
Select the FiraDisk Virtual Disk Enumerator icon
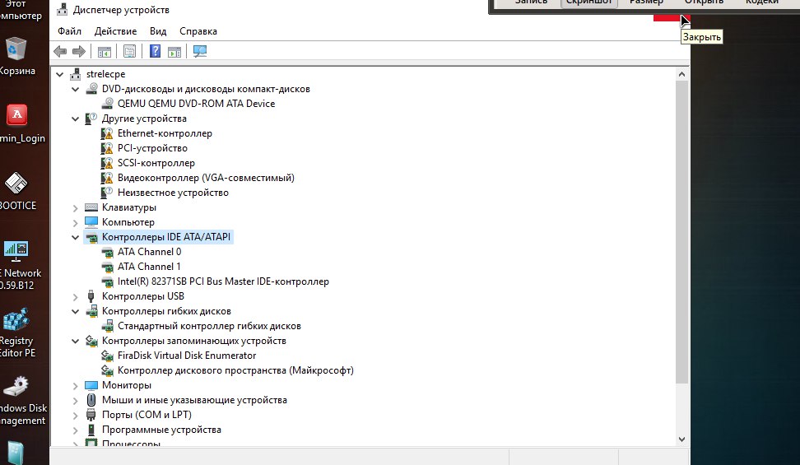click(x=107, y=356)
